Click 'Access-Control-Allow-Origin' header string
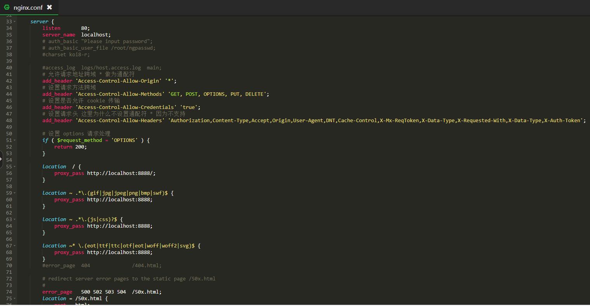Image resolution: width=590 pixels, height=306 pixels. tap(118, 81)
